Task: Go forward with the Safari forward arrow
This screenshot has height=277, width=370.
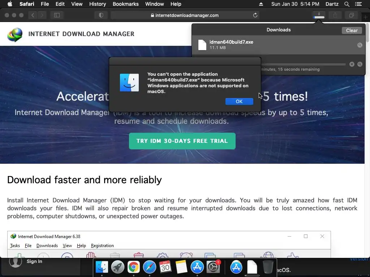Action: pos(42,15)
